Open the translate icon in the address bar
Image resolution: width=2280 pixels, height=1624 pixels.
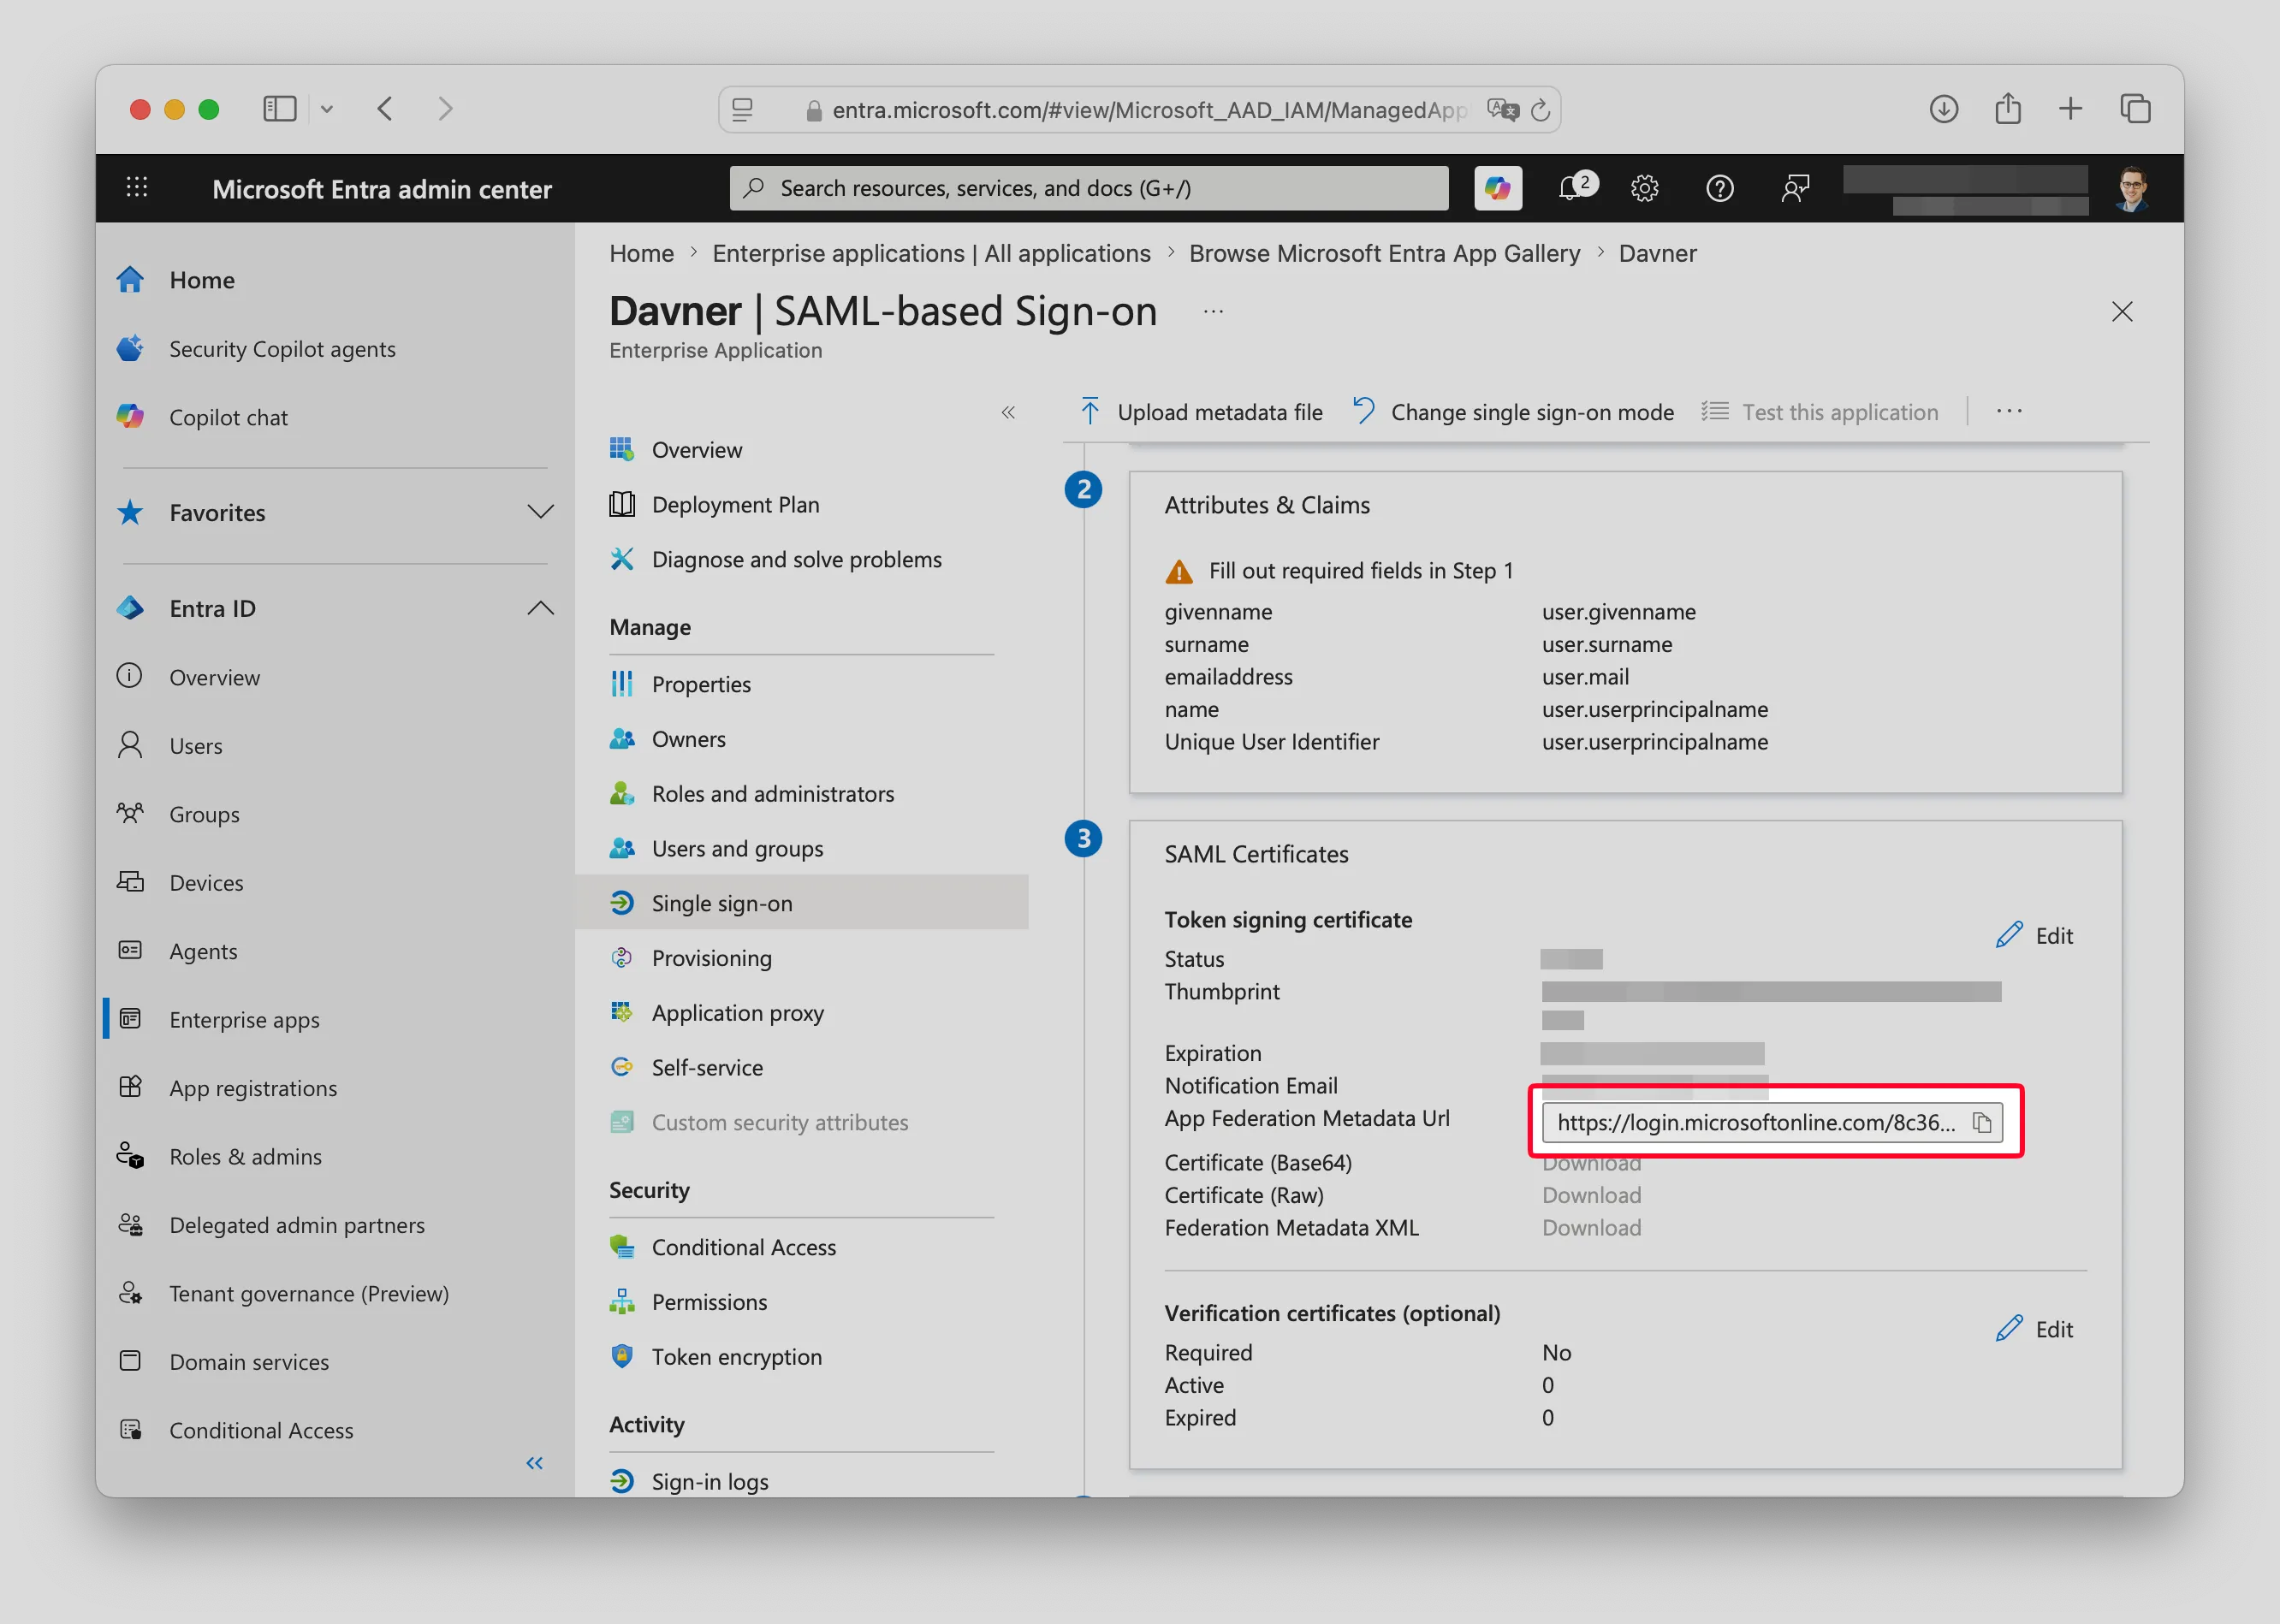point(1501,110)
